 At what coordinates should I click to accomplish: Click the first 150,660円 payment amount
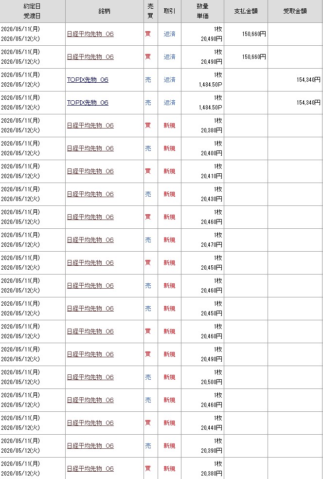253,34
